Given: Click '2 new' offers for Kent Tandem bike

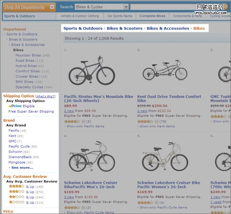Looking at the screenshot, I should (142, 111).
